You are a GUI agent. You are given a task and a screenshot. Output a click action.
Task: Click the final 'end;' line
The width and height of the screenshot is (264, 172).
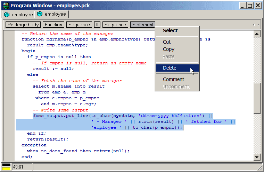[27, 157]
